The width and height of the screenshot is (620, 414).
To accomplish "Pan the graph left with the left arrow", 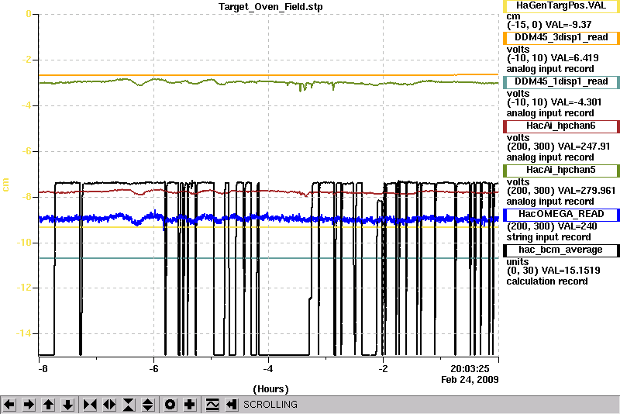I will pos(9,405).
